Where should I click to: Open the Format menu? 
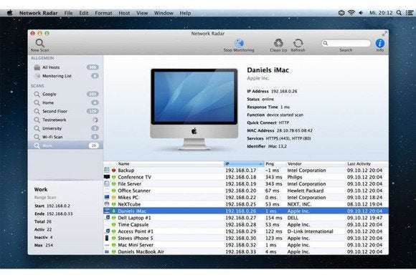tap(103, 13)
